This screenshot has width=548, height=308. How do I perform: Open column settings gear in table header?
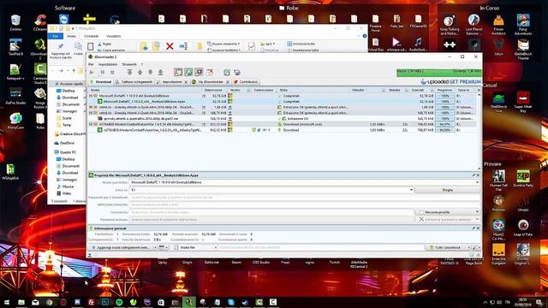[x=479, y=90]
